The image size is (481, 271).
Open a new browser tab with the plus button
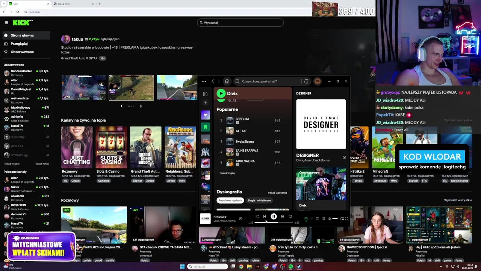(x=100, y=4)
